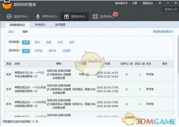
Task: Click the 类型 column header
Action: (x=9, y=64)
